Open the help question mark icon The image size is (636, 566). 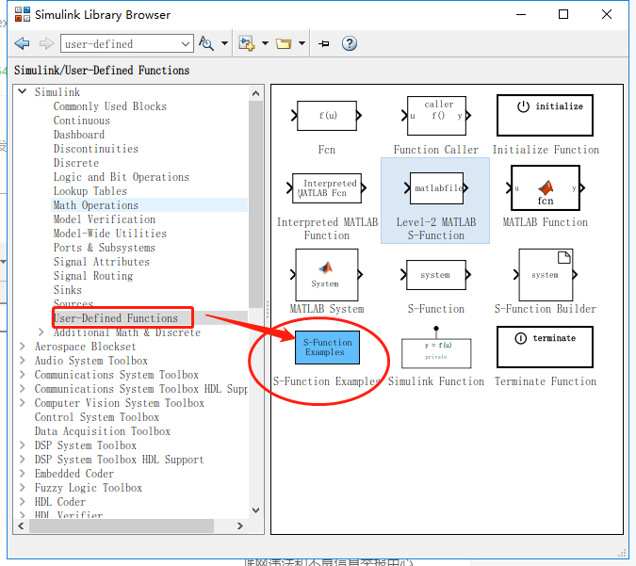tap(350, 43)
